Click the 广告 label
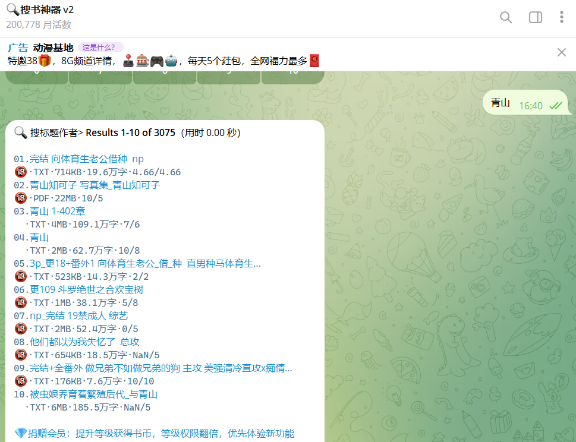Image resolution: width=576 pixels, height=442 pixels. click(x=18, y=48)
